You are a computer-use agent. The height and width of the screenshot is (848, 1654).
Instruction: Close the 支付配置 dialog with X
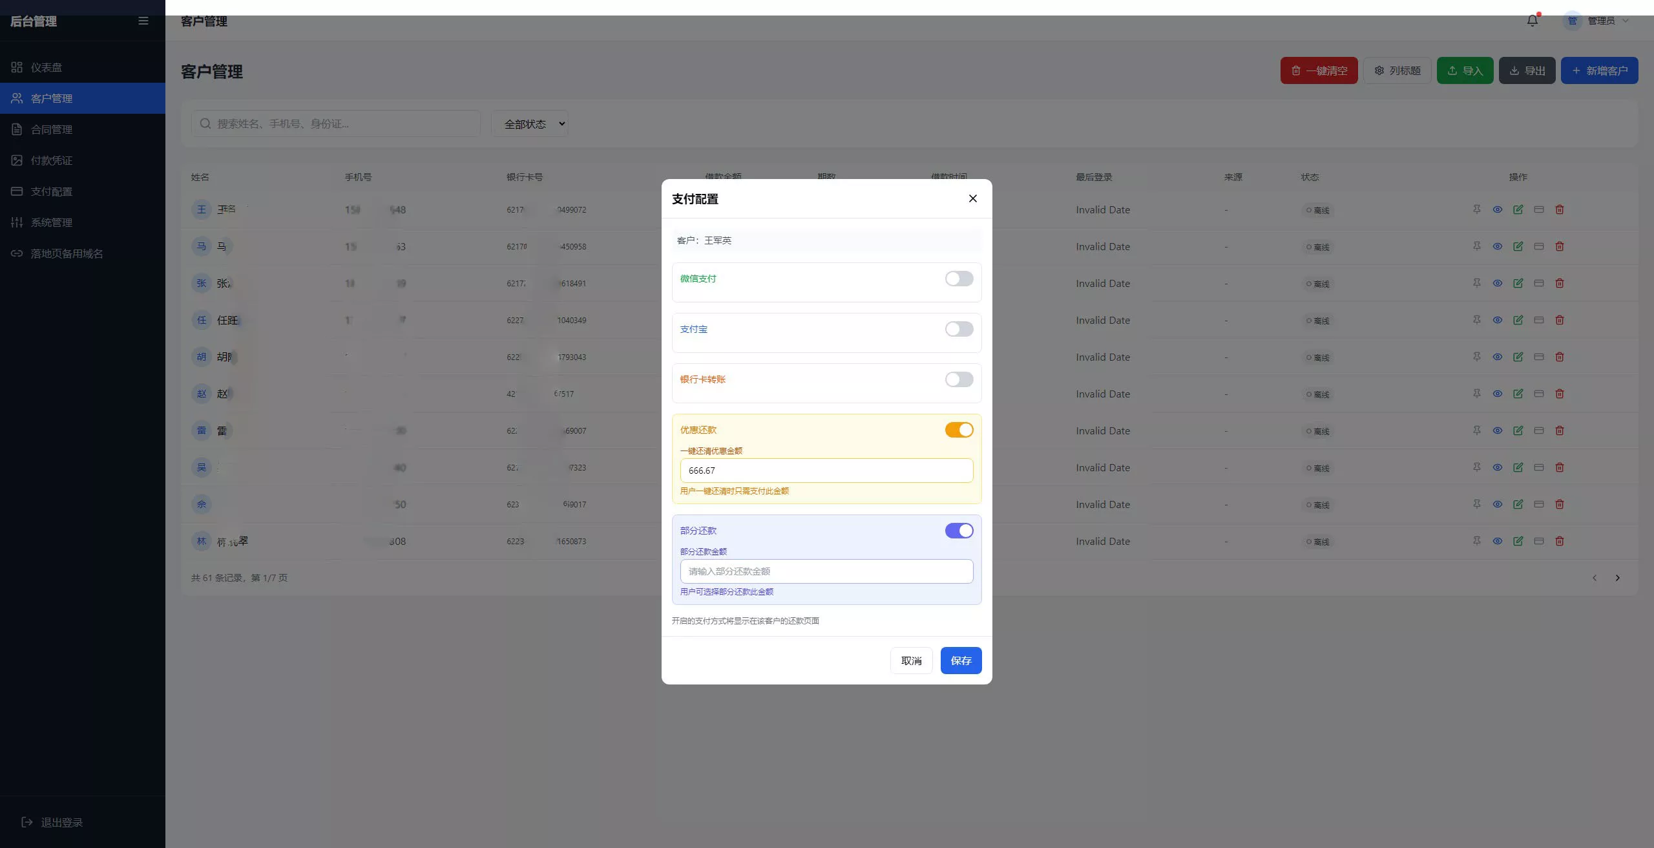point(972,198)
